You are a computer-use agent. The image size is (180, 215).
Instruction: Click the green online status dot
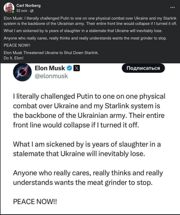tap(13, 12)
